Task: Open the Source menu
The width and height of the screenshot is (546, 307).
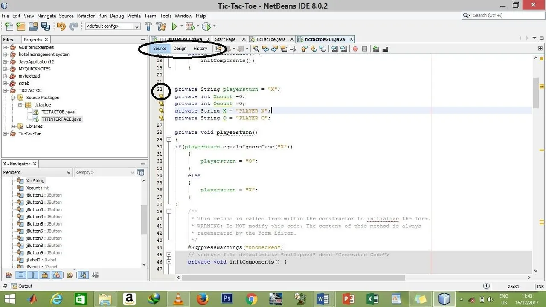Action: coord(66,16)
